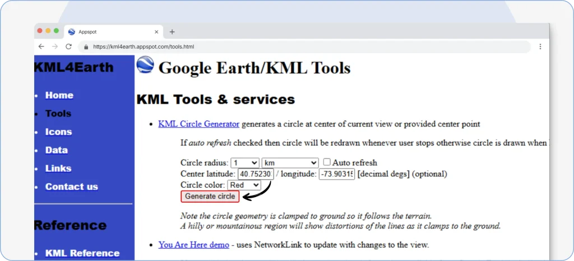Select Tools in the sidebar
The image size is (574, 261).
58,114
